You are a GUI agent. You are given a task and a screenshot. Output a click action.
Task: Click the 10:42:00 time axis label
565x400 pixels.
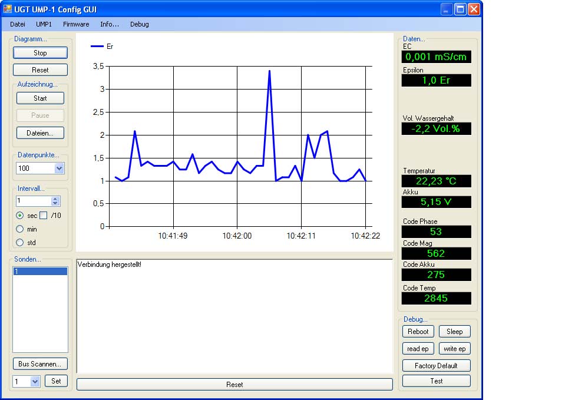[x=237, y=236]
